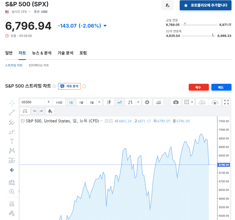This screenshot has width=235, height=220.
Task: Save chart layout to cloud
Action: tap(215, 102)
